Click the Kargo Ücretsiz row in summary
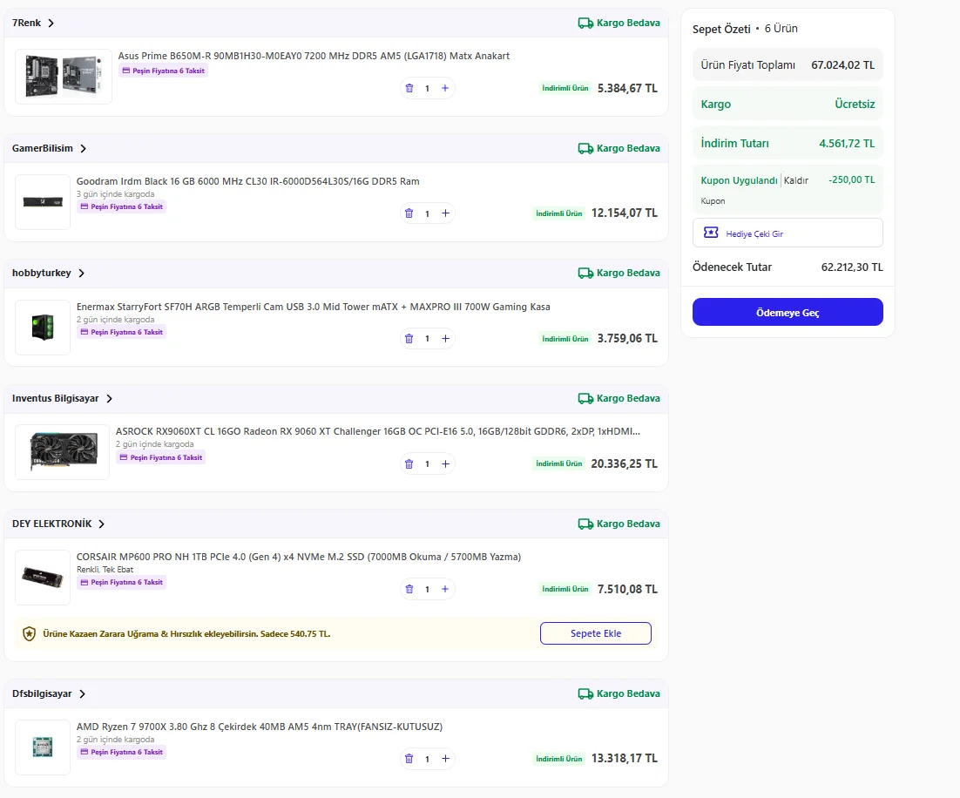Screen dimensions: 960x798 pyautogui.click(x=788, y=105)
